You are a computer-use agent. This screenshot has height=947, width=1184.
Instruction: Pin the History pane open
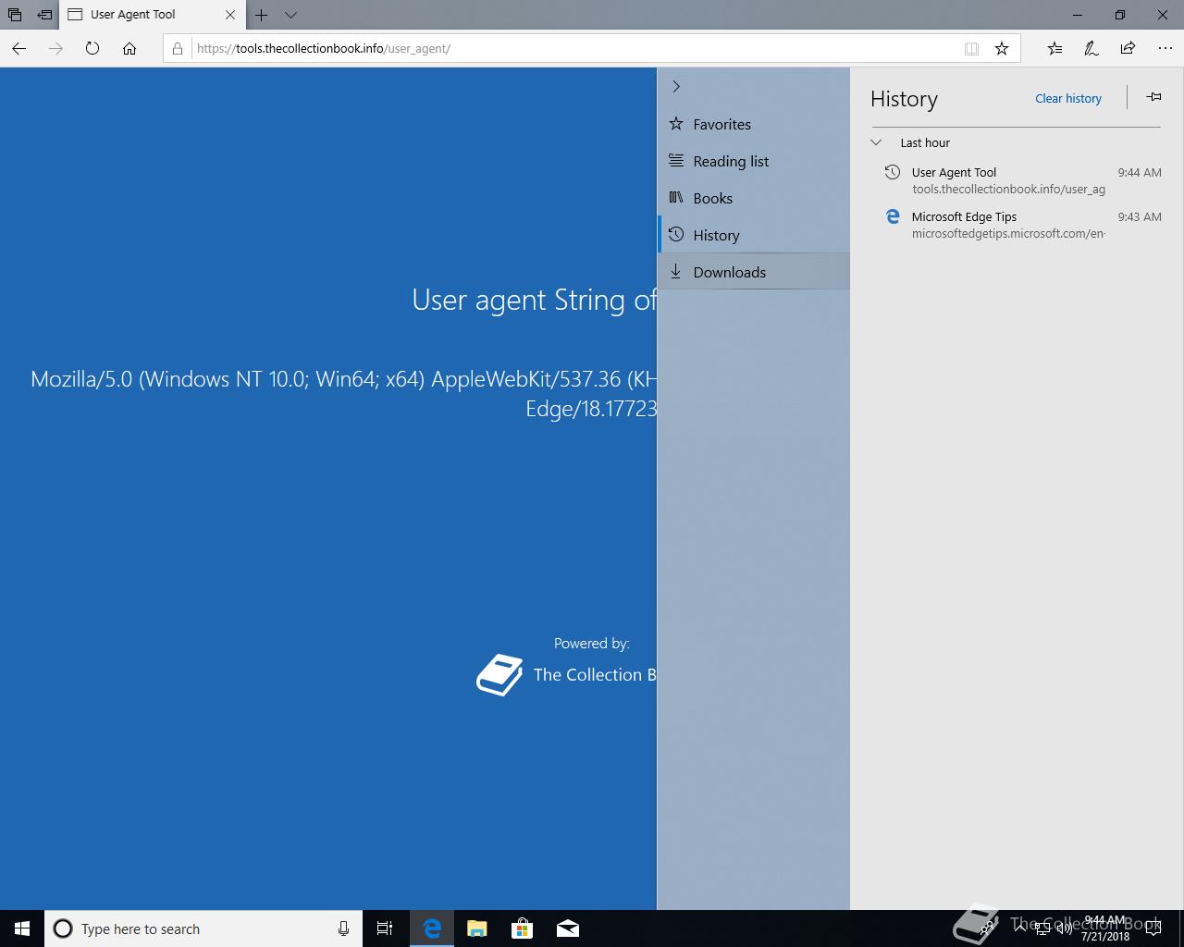coord(1153,97)
